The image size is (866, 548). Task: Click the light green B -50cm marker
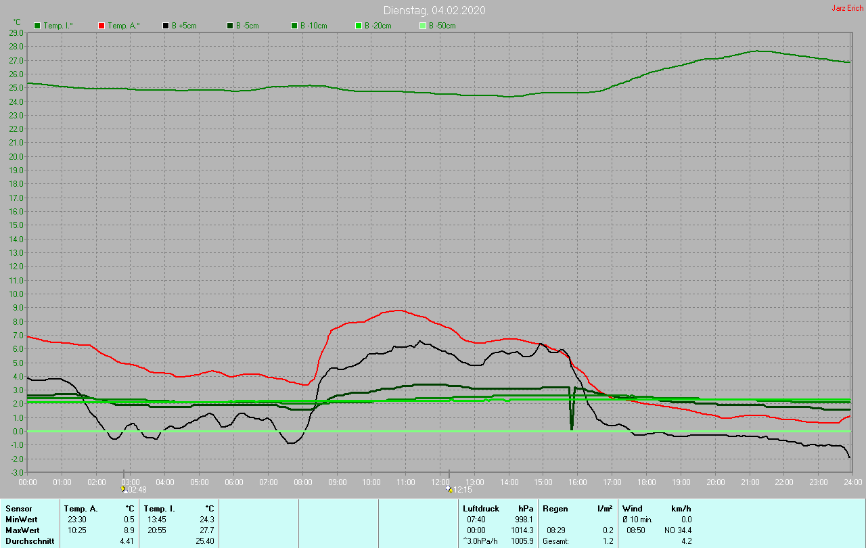click(x=423, y=26)
